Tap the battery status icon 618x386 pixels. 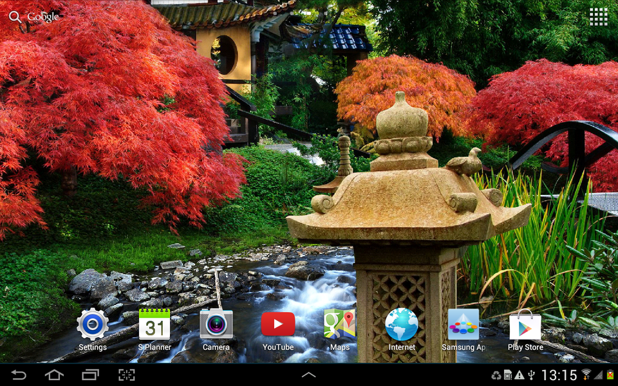(x=610, y=374)
